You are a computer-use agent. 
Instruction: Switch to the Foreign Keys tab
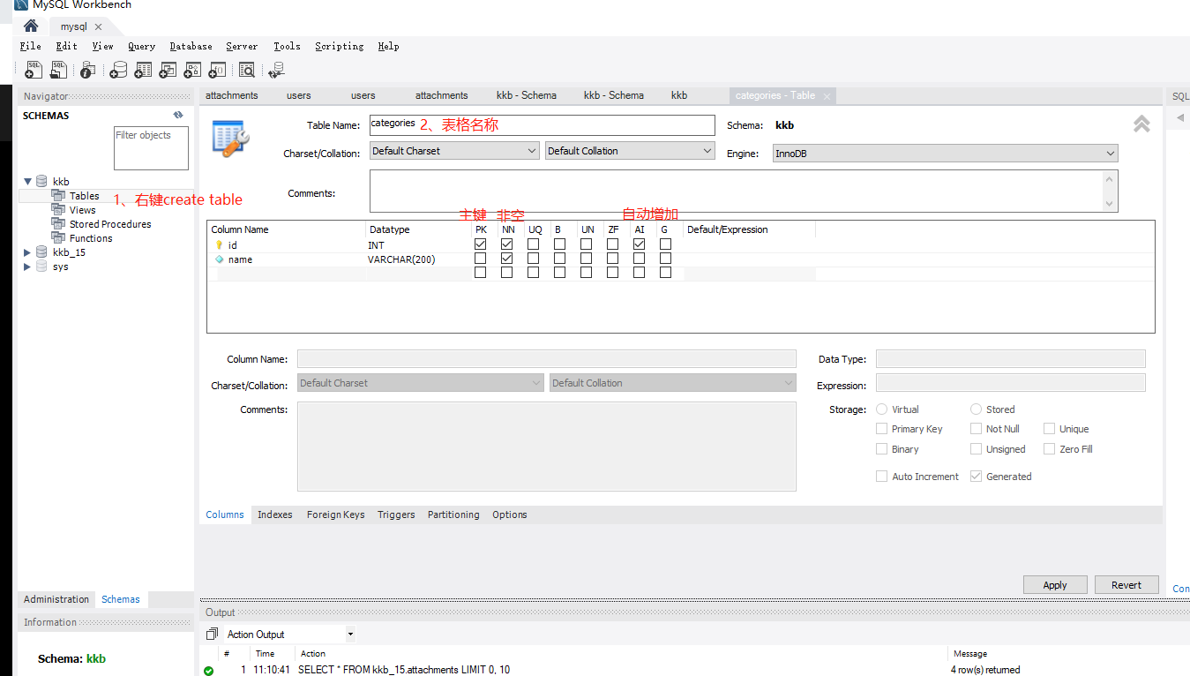[335, 515]
